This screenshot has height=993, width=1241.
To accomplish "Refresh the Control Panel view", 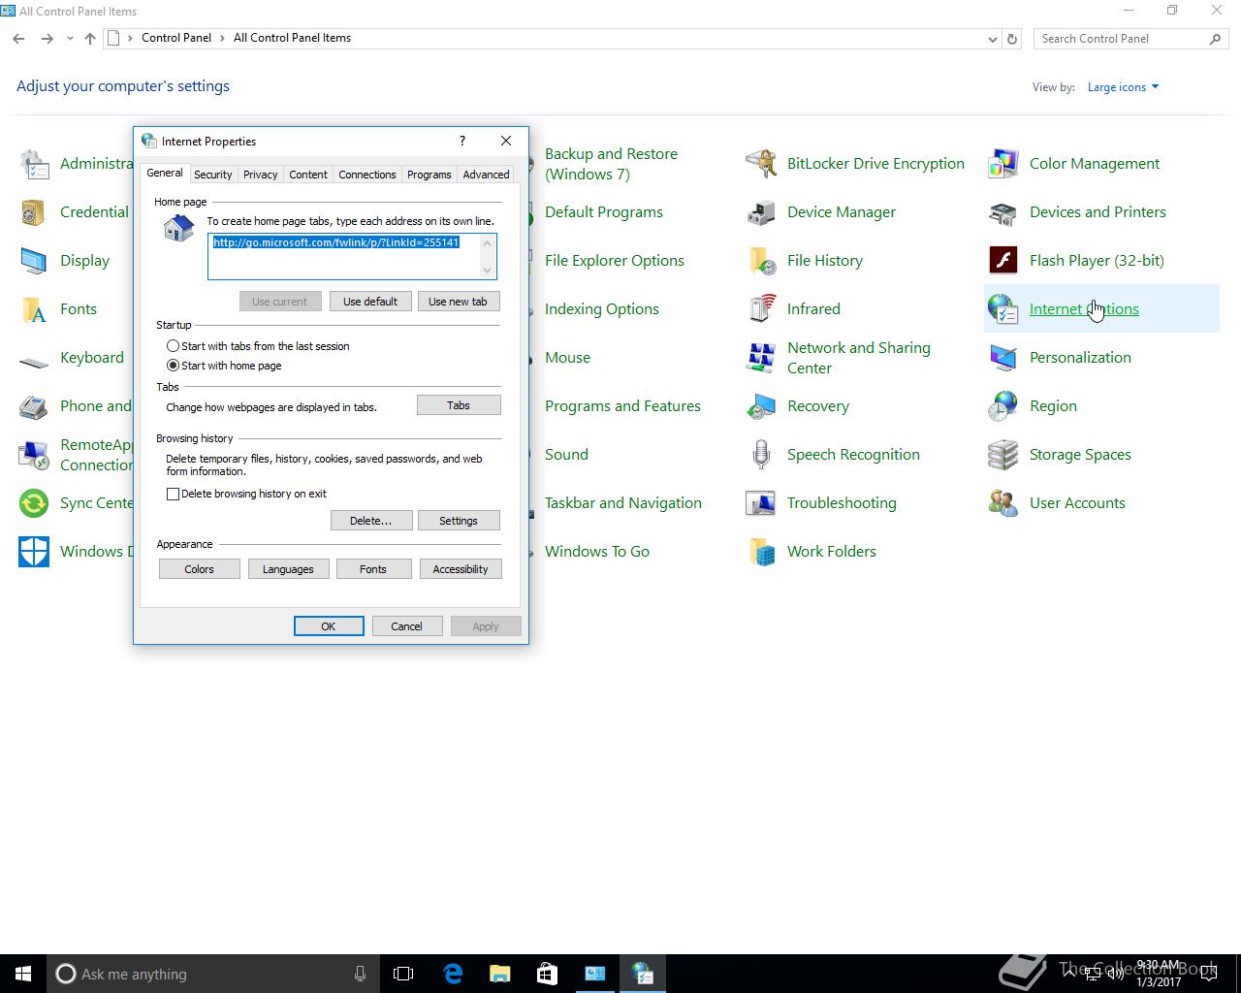I will (x=1012, y=39).
